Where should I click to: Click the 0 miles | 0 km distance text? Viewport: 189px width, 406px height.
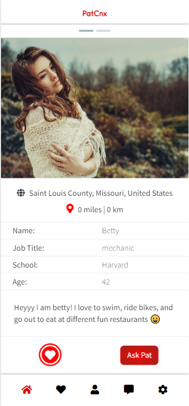pyautogui.click(x=100, y=210)
